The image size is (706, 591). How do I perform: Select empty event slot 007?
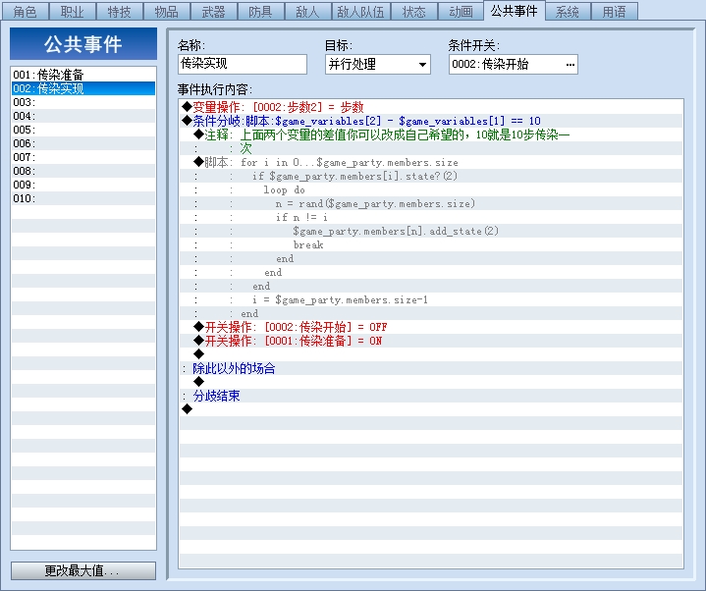(83, 157)
